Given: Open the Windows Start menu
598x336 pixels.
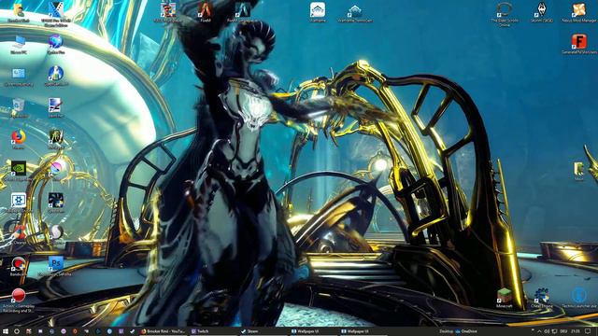Looking at the screenshot, I should [6, 331].
